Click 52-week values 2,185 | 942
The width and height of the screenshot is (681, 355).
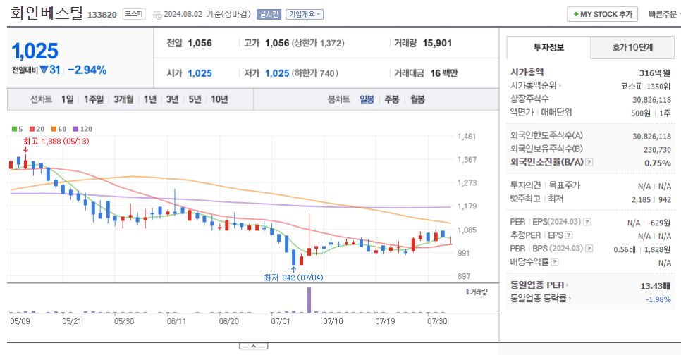(x=651, y=199)
